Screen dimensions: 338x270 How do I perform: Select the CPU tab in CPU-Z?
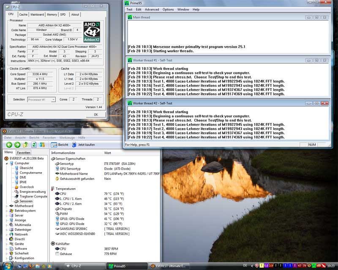[11, 14]
